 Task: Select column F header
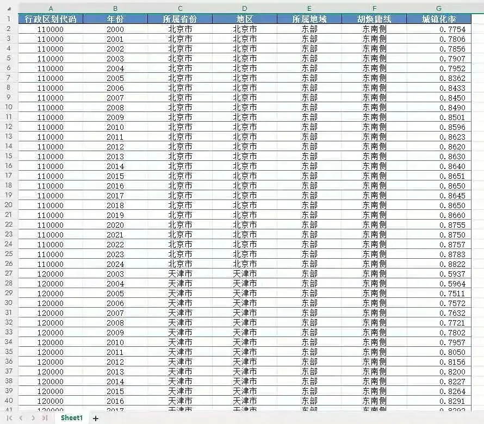[374, 9]
